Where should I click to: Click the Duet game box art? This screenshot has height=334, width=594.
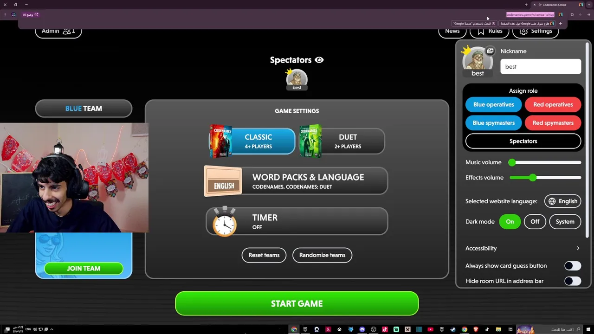(x=310, y=141)
